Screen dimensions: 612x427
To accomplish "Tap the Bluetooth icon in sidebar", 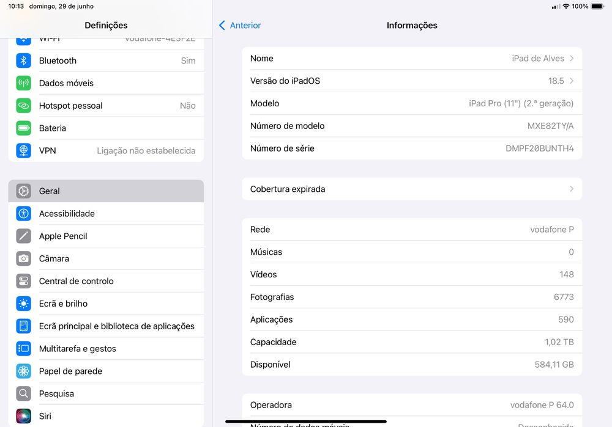I will [x=23, y=60].
